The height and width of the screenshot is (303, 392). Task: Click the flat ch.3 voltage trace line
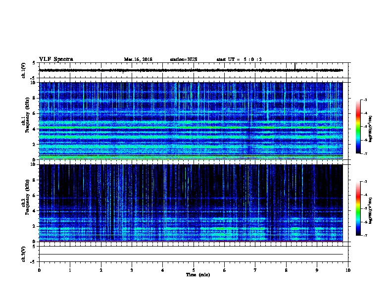point(191,254)
